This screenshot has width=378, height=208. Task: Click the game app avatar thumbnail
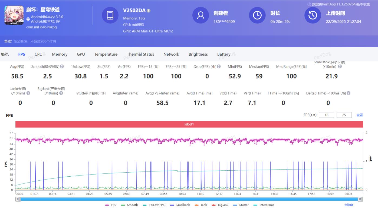coord(12,15)
